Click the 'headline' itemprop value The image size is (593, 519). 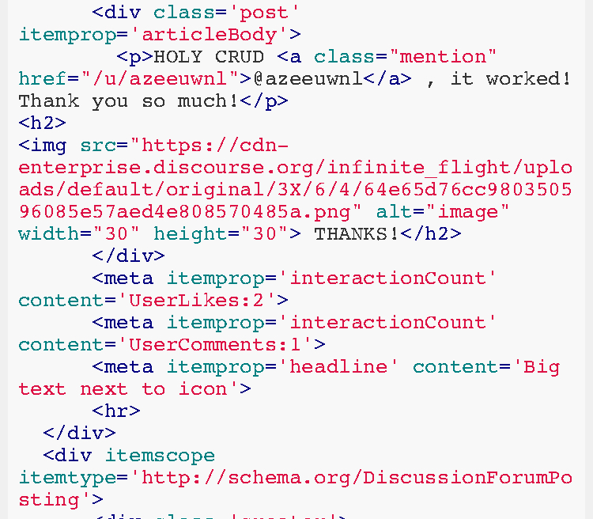click(338, 367)
